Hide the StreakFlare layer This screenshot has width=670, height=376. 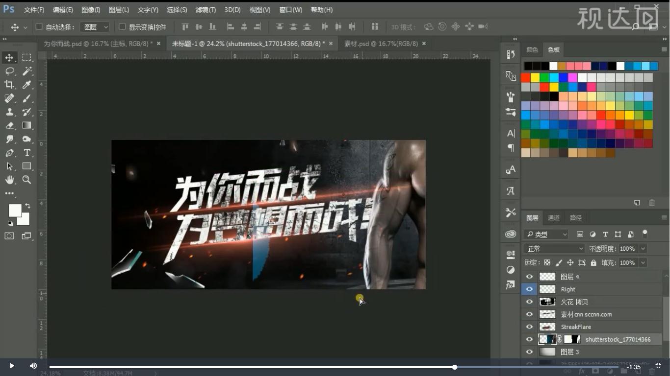tap(529, 327)
